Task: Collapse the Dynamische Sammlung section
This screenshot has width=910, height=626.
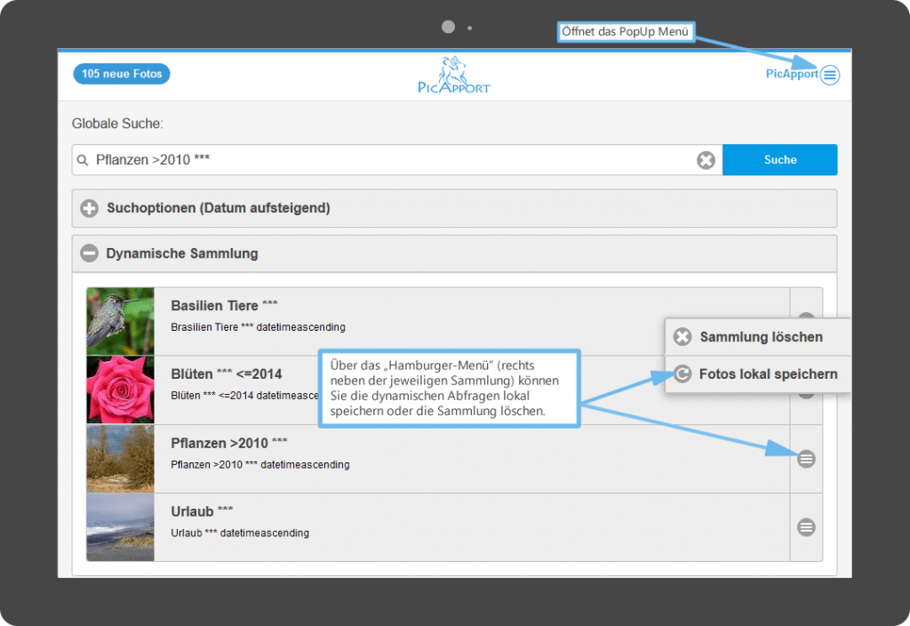Action: (x=89, y=254)
